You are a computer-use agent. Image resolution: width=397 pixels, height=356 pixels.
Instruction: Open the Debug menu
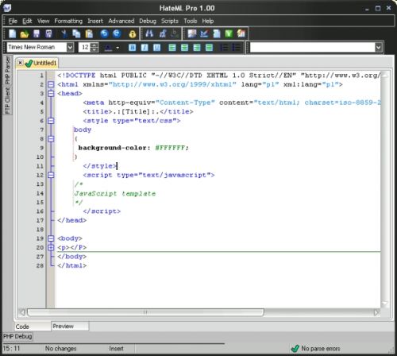click(x=148, y=21)
